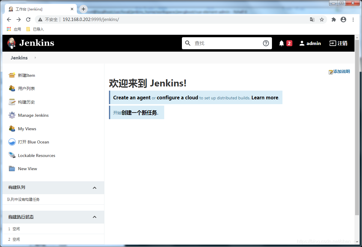The height and width of the screenshot is (247, 362).
Task: Open the notifications bell icon
Action: pyautogui.click(x=282, y=43)
